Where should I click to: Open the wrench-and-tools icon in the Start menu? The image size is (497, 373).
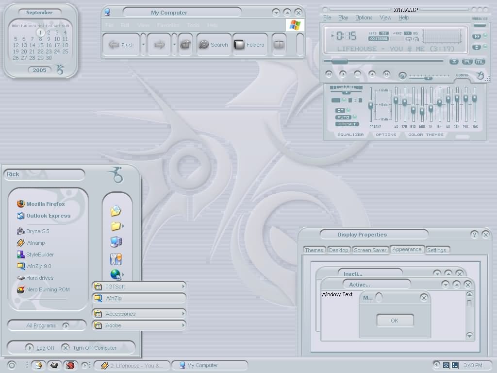pos(116,259)
